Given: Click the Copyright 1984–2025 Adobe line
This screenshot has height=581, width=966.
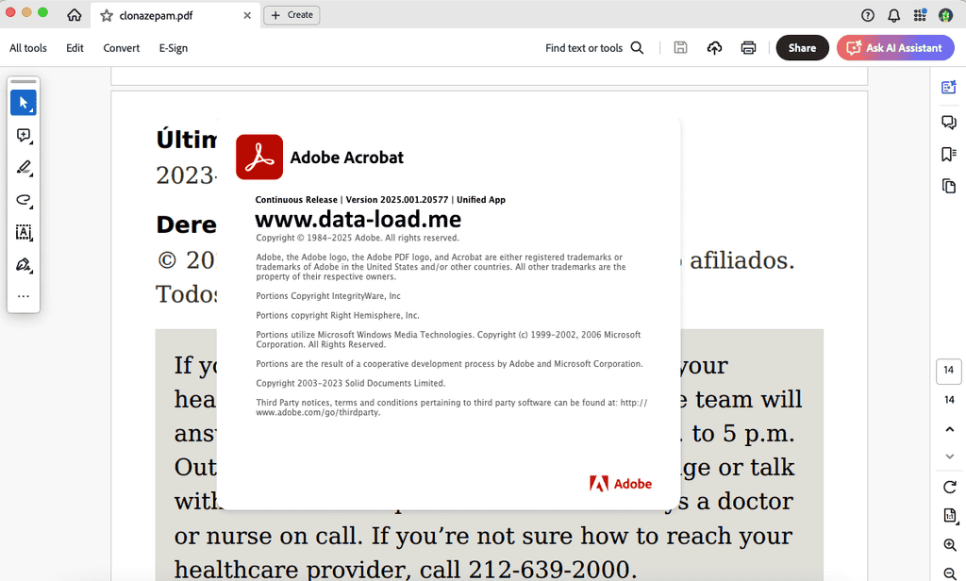Looking at the screenshot, I should click(358, 238).
